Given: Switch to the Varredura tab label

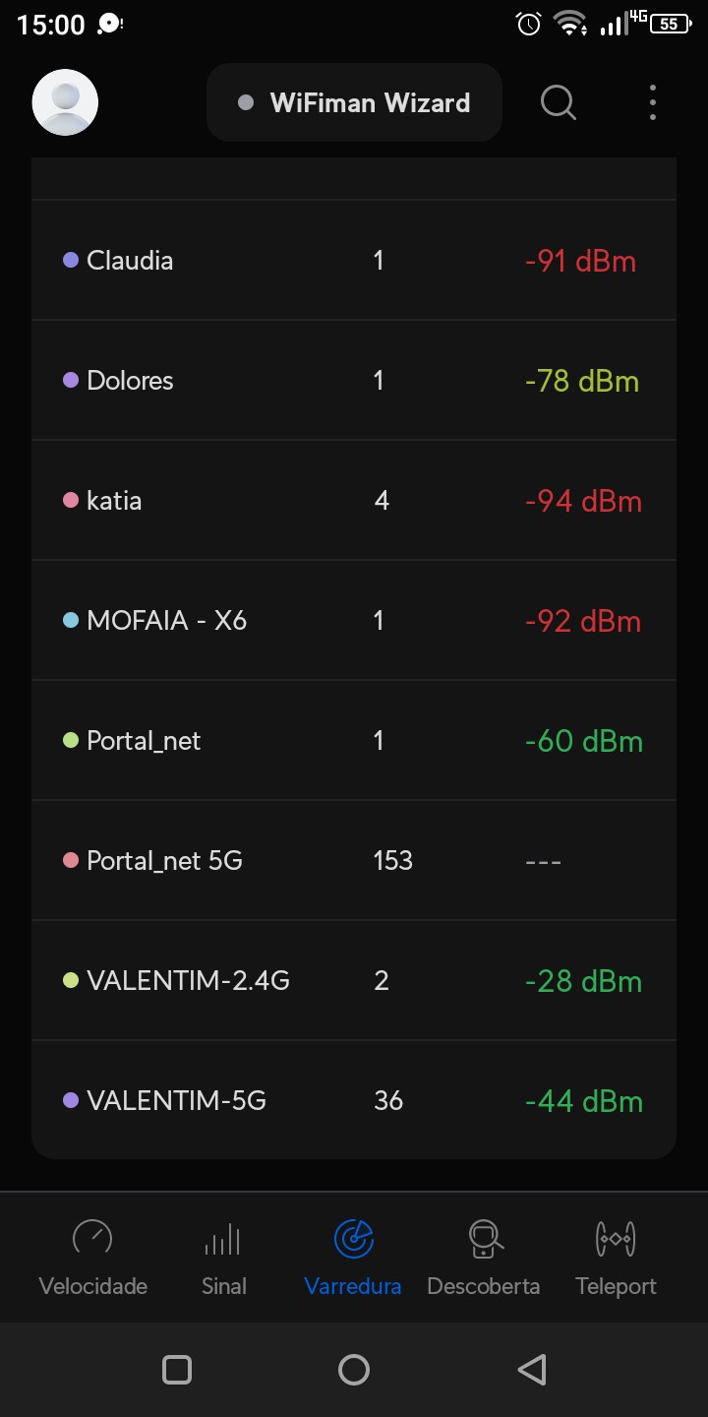Looking at the screenshot, I should click(x=353, y=1286).
